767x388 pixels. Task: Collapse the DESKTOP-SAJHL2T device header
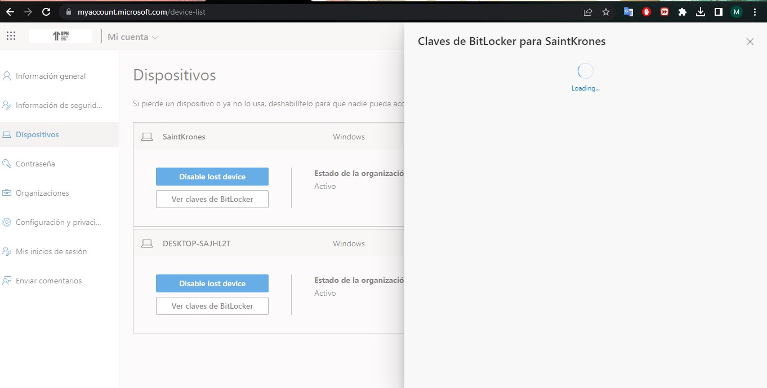point(269,243)
